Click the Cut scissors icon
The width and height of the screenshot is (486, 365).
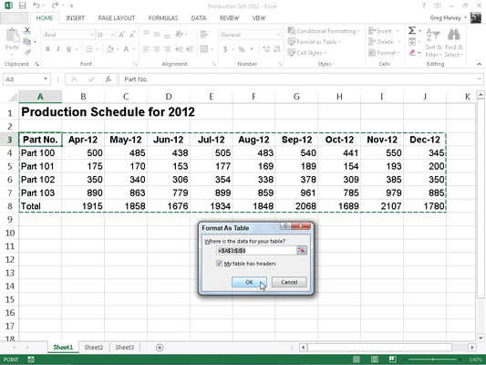click(x=27, y=30)
